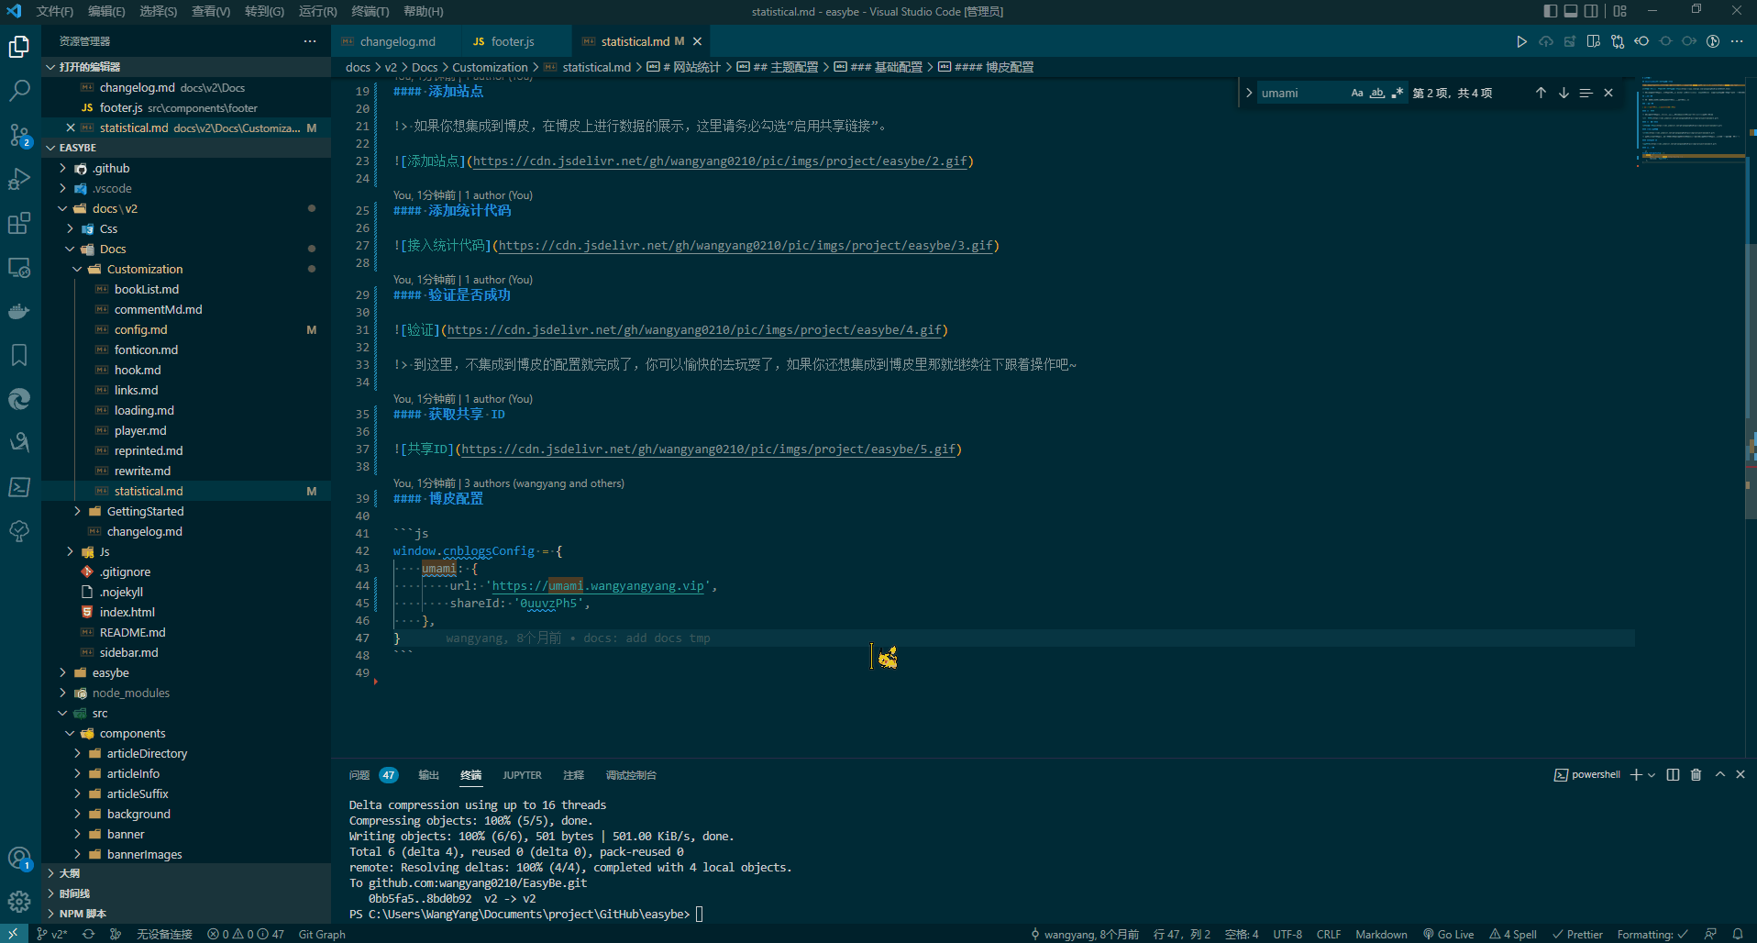
Task: Open the Search view in the activity bar
Action: pyautogui.click(x=19, y=91)
